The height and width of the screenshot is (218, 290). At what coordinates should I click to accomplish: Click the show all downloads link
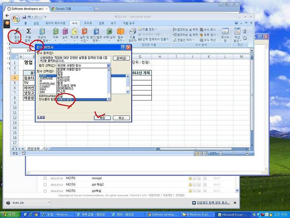pyautogui.click(x=213, y=203)
